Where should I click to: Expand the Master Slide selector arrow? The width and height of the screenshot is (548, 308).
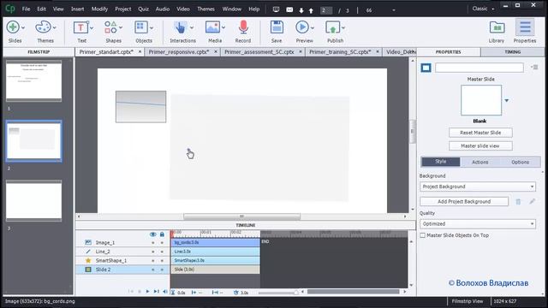(x=506, y=101)
